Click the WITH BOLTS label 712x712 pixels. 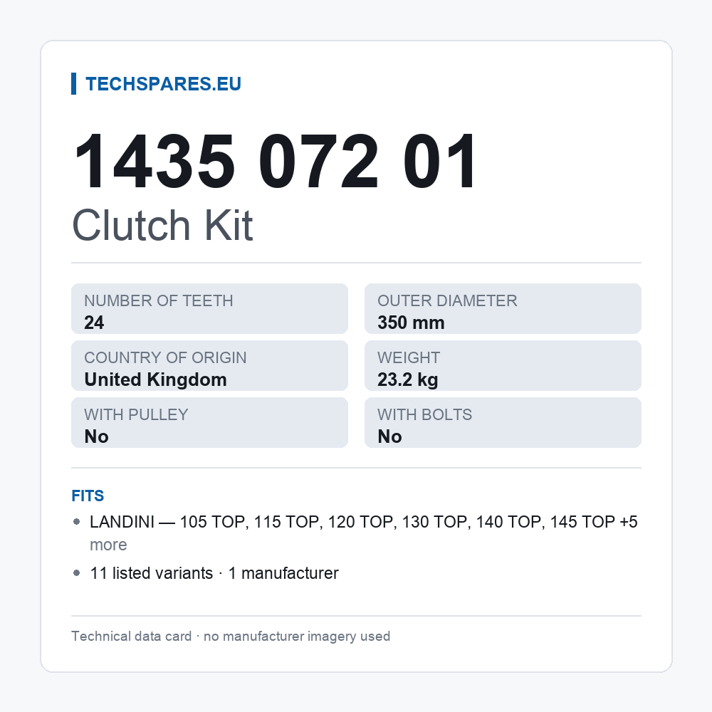tap(424, 414)
